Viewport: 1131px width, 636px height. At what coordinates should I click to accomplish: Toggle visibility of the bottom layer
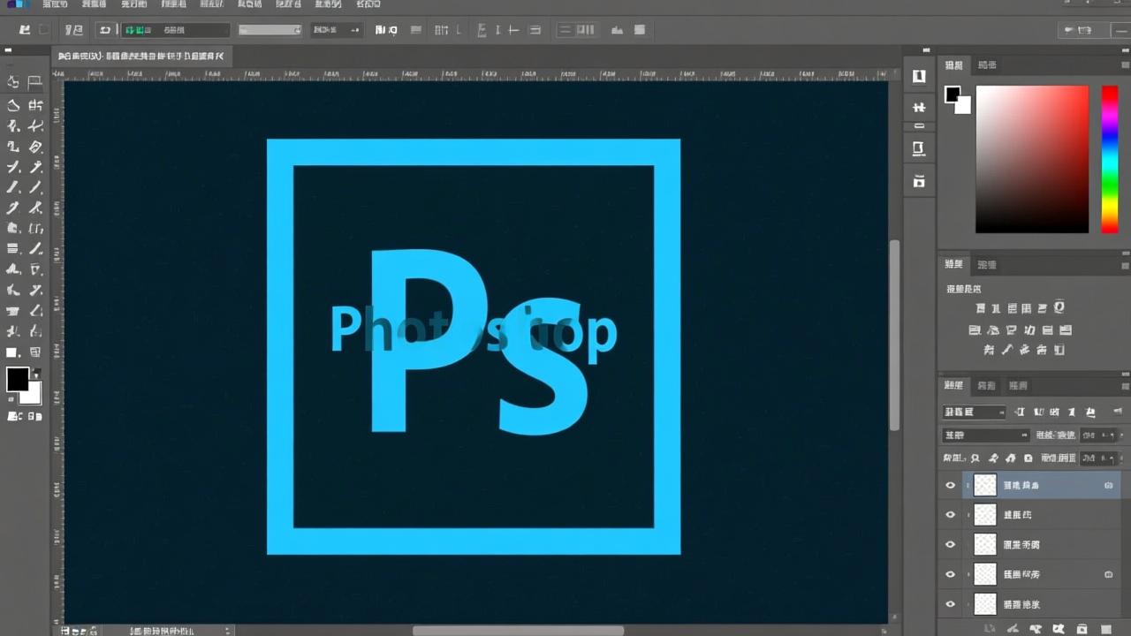950,604
